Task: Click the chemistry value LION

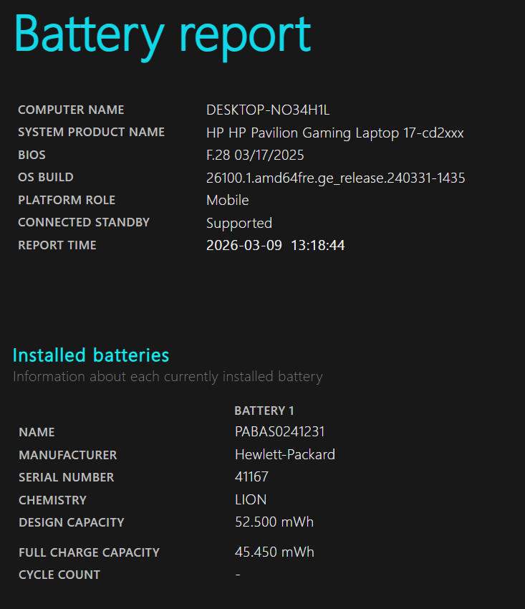Action: tap(251, 499)
